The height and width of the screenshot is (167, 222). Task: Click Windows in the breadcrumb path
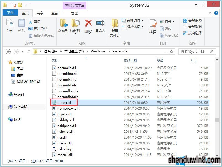pyautogui.click(x=98, y=51)
